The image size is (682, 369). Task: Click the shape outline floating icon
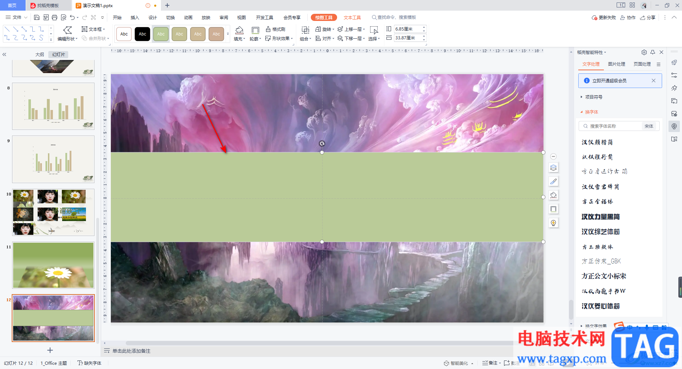coord(553,209)
